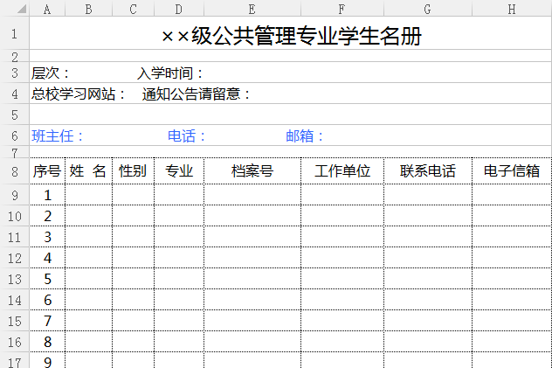Click the title cell ××级公共管理专业学生名册

[291, 36]
